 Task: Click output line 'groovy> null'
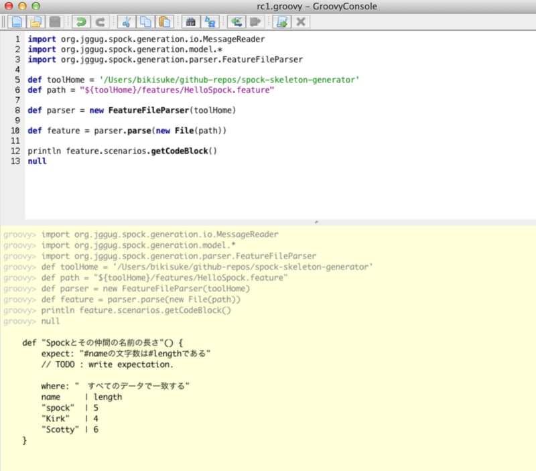click(31, 321)
